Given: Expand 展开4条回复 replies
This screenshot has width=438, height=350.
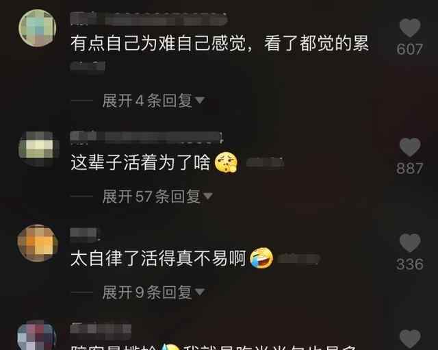Looking at the screenshot, I should (153, 101).
